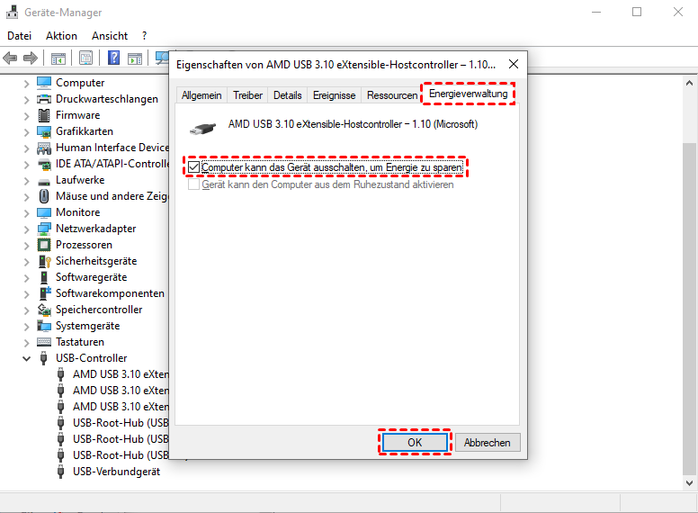Switch to the Treiber tab
698x513 pixels.
pyautogui.click(x=247, y=94)
